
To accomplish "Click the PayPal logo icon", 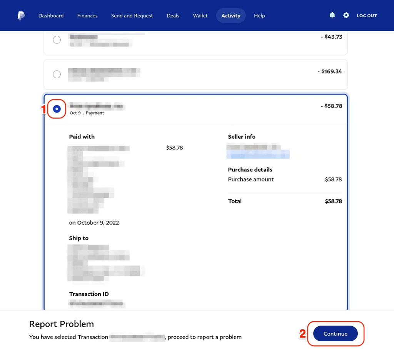I will (x=21, y=16).
